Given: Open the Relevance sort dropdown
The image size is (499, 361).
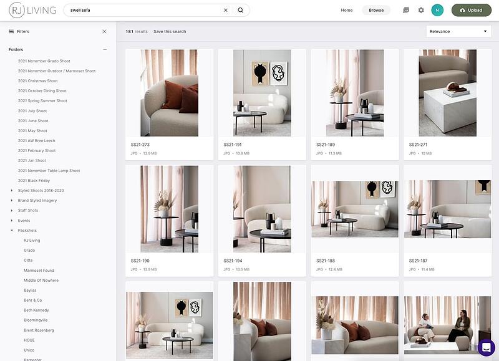Looking at the screenshot, I should click(458, 32).
